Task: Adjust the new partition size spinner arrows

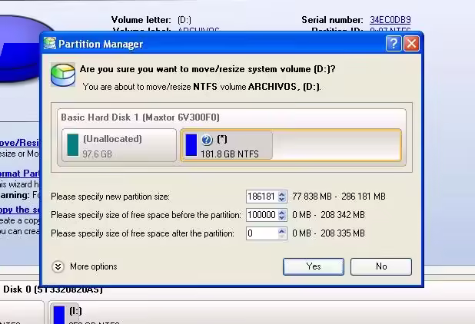Action: pyautogui.click(x=282, y=197)
